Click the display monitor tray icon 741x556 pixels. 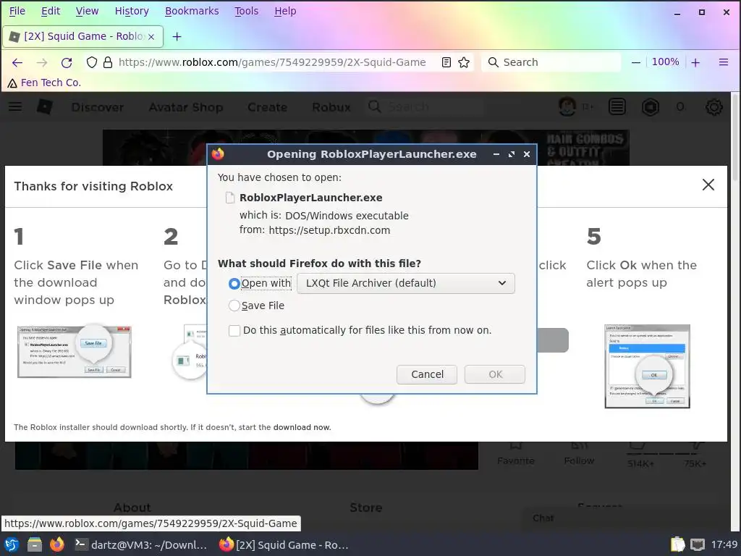coord(698,545)
